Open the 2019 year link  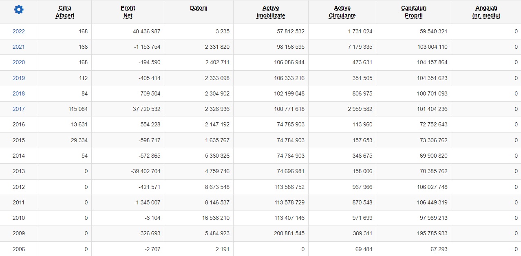click(19, 78)
